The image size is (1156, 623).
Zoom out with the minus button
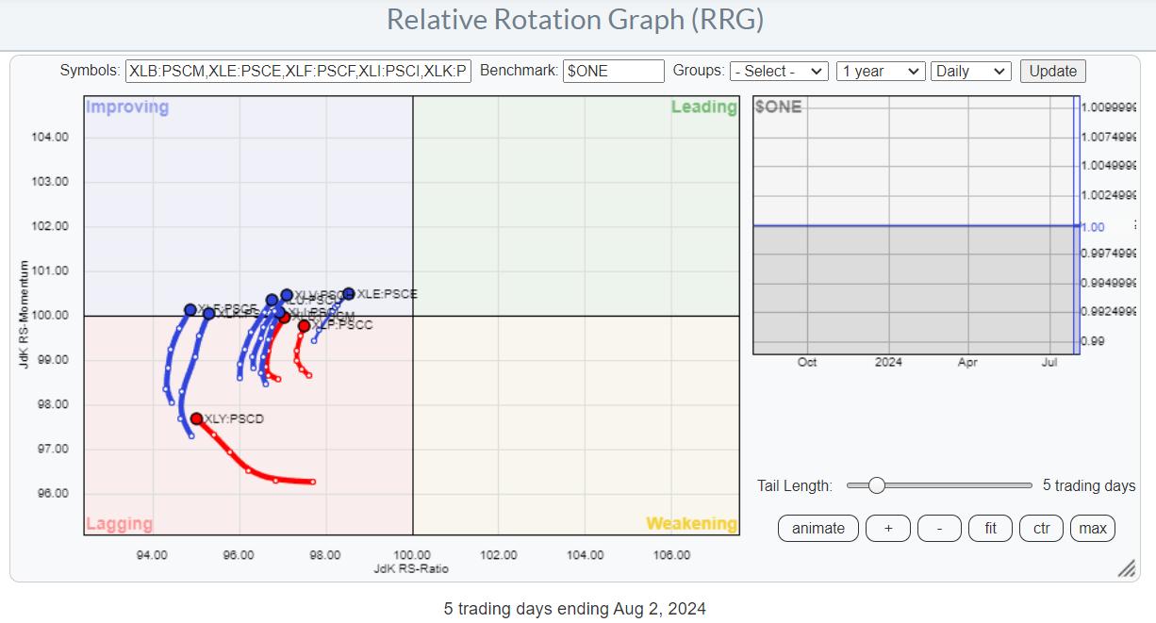click(939, 528)
